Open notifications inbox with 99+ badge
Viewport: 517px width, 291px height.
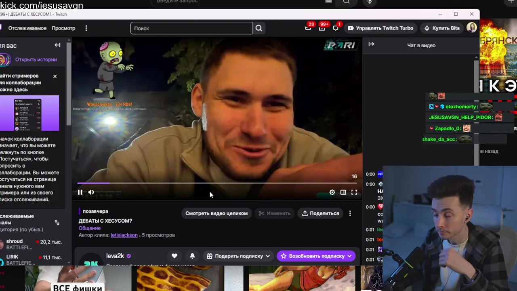tap(322, 28)
